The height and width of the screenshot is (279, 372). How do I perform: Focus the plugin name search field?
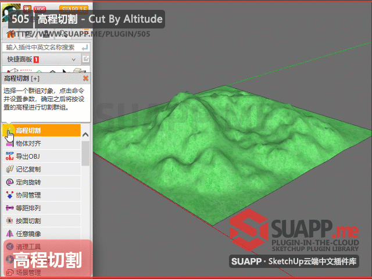46,48
